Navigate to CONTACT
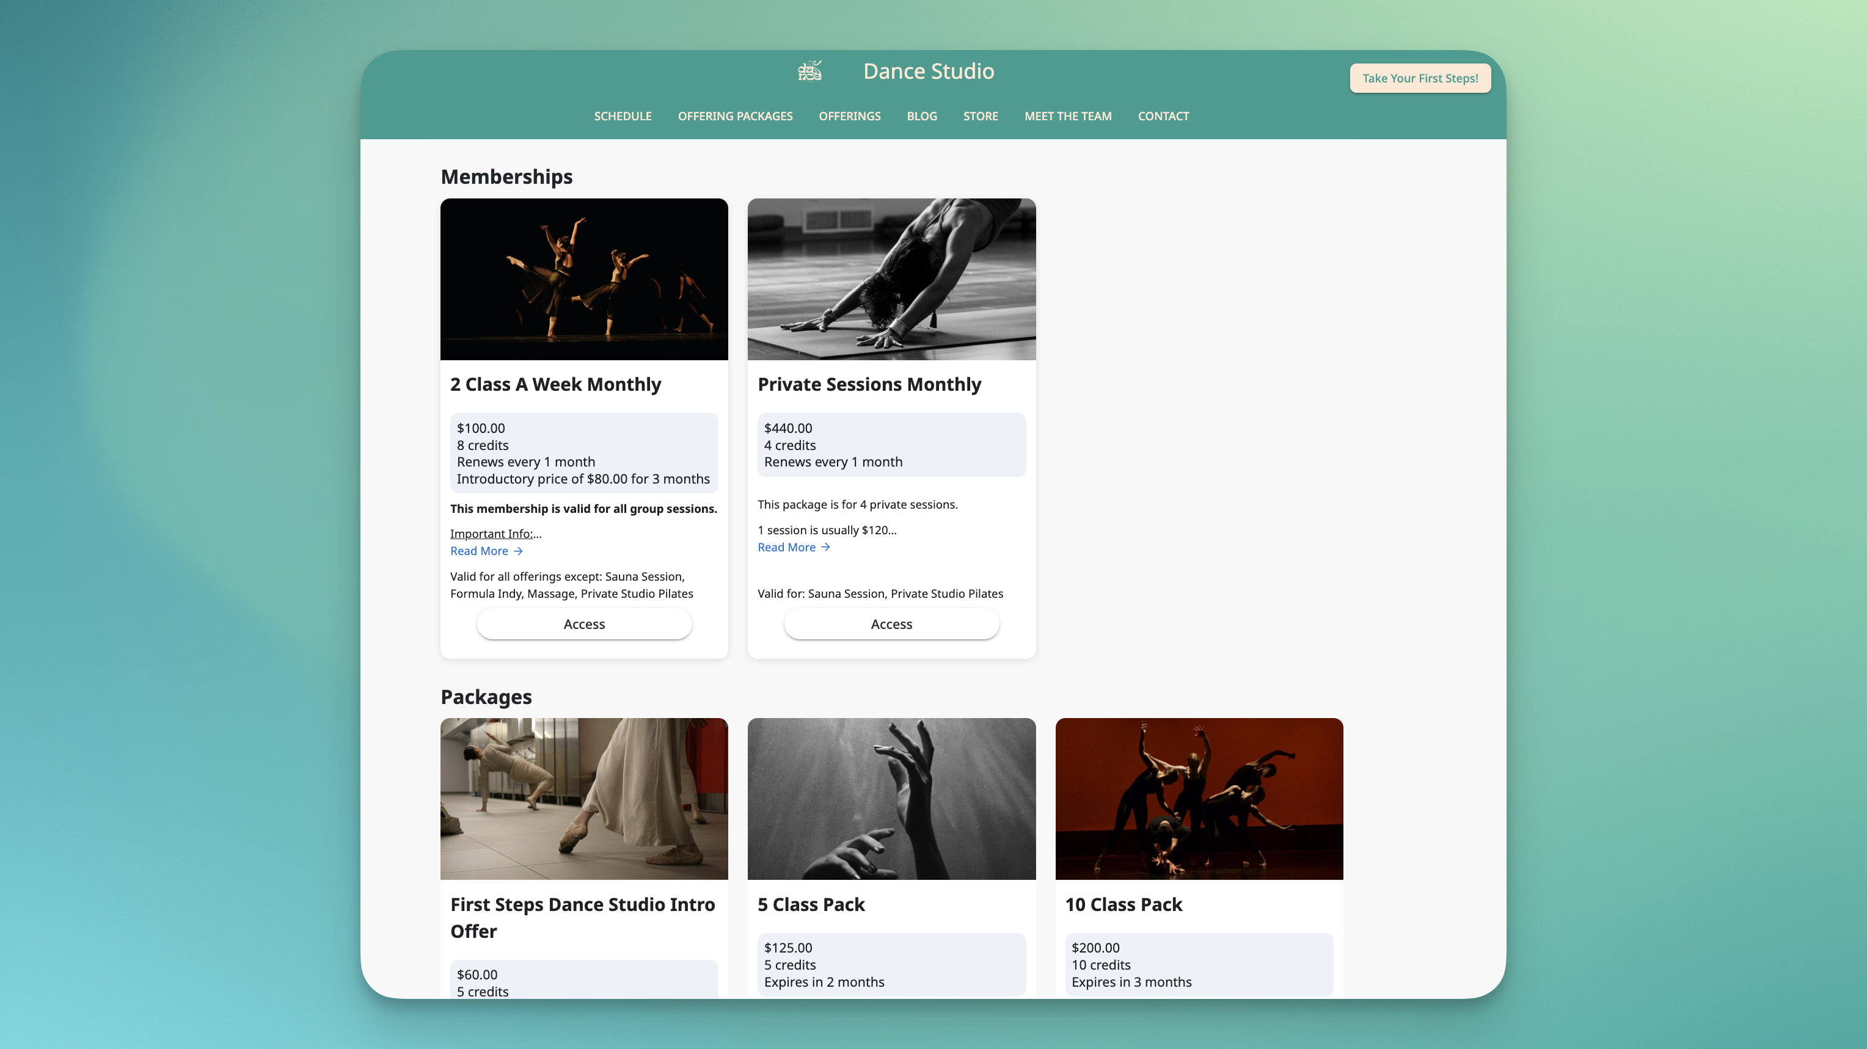 (1163, 116)
